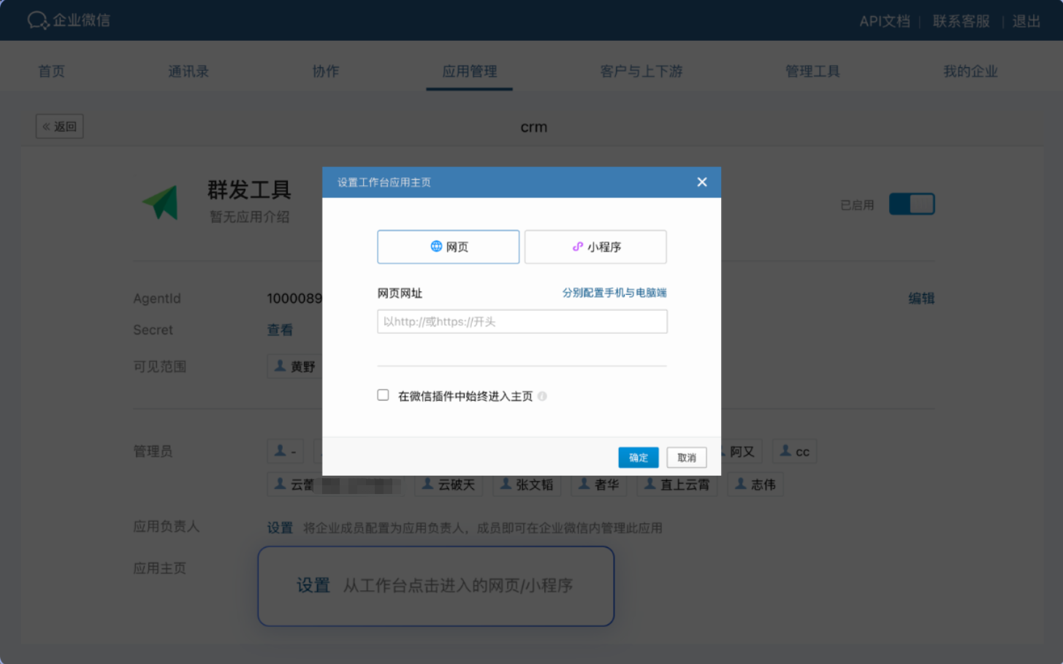This screenshot has width=1063, height=664.
Task: Click the 退出 logout link
Action: click(x=1026, y=21)
